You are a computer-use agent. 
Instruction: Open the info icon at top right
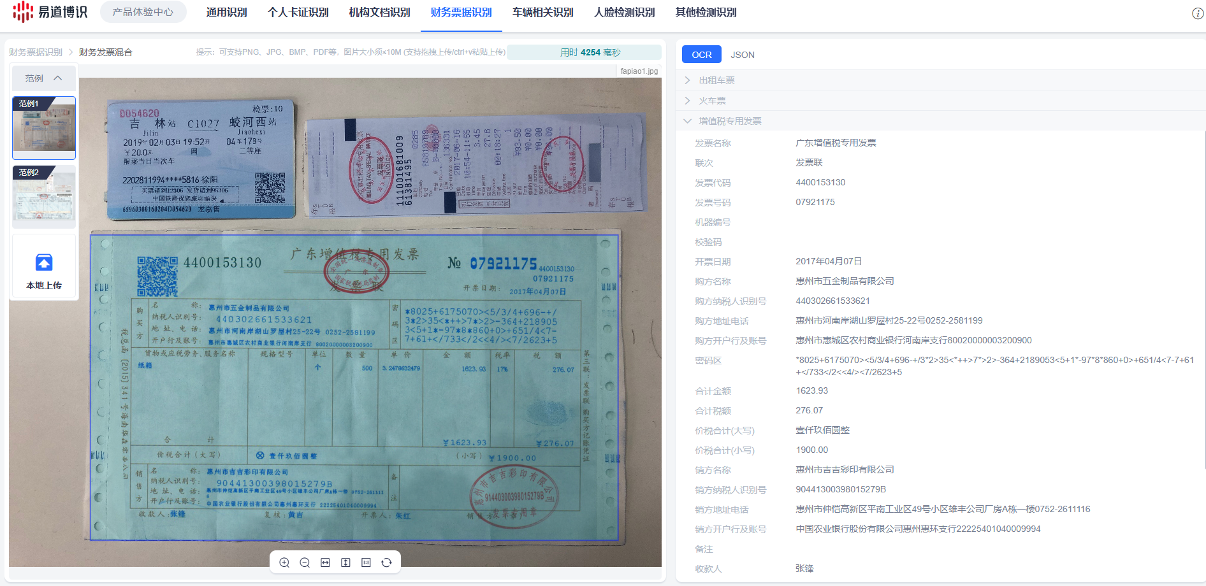click(1198, 13)
